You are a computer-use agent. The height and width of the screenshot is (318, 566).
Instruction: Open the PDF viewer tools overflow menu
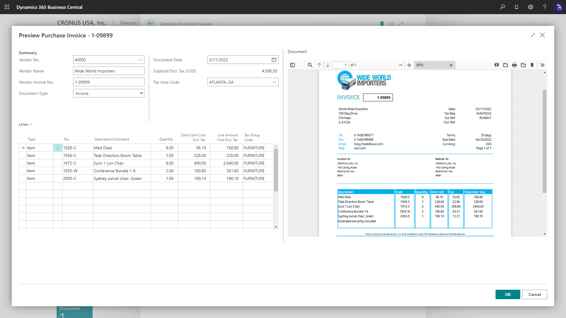point(542,65)
